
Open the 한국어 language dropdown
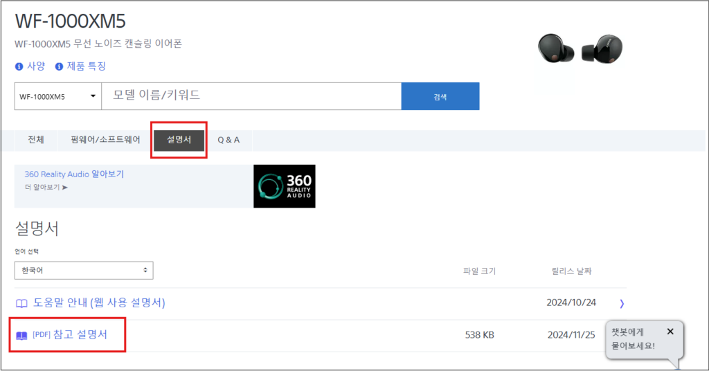[x=84, y=270]
